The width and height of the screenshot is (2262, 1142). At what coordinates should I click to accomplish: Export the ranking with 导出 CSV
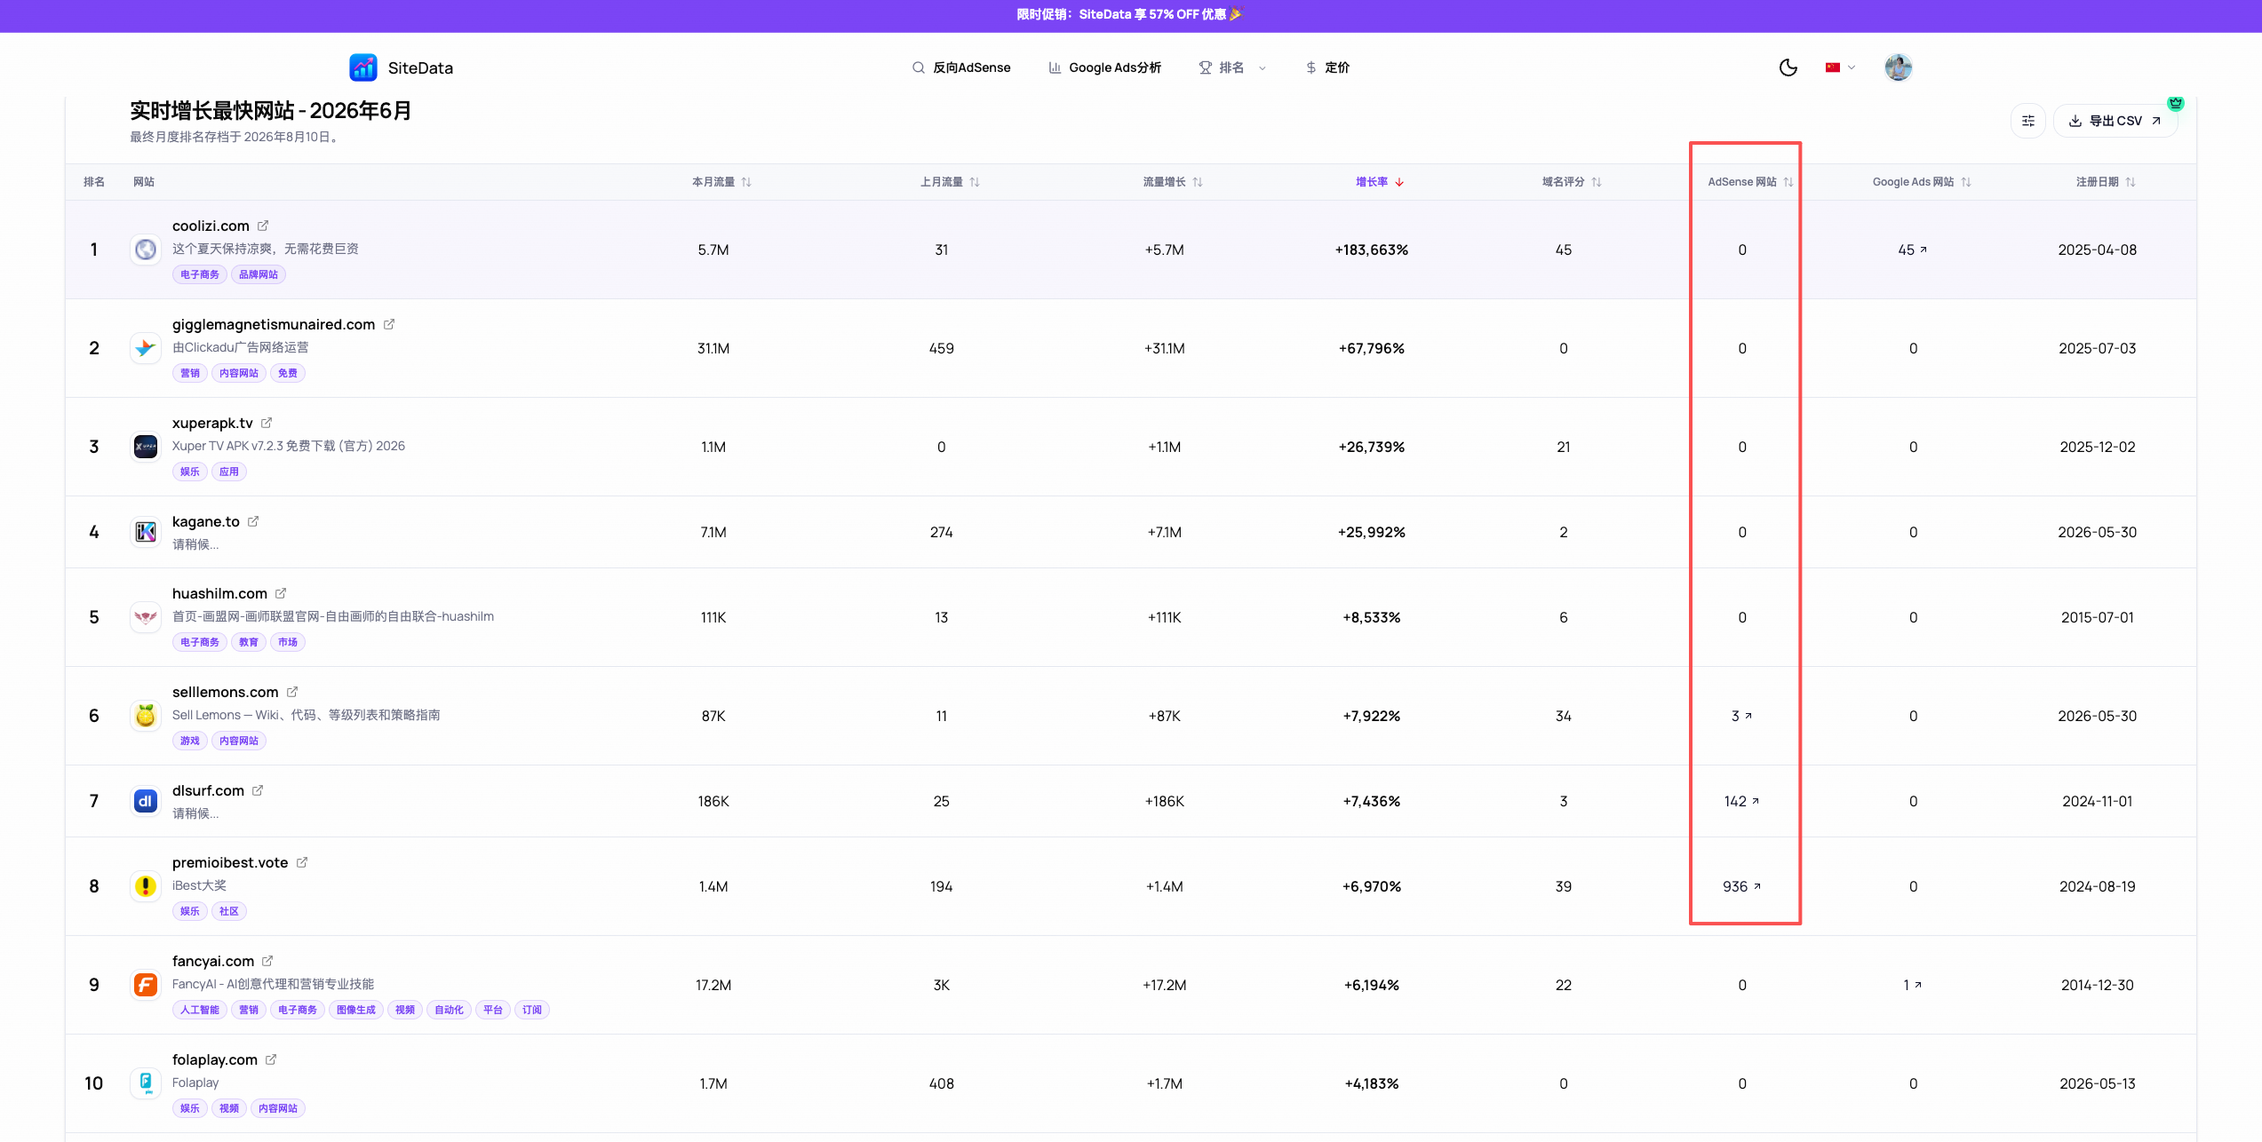2115,121
